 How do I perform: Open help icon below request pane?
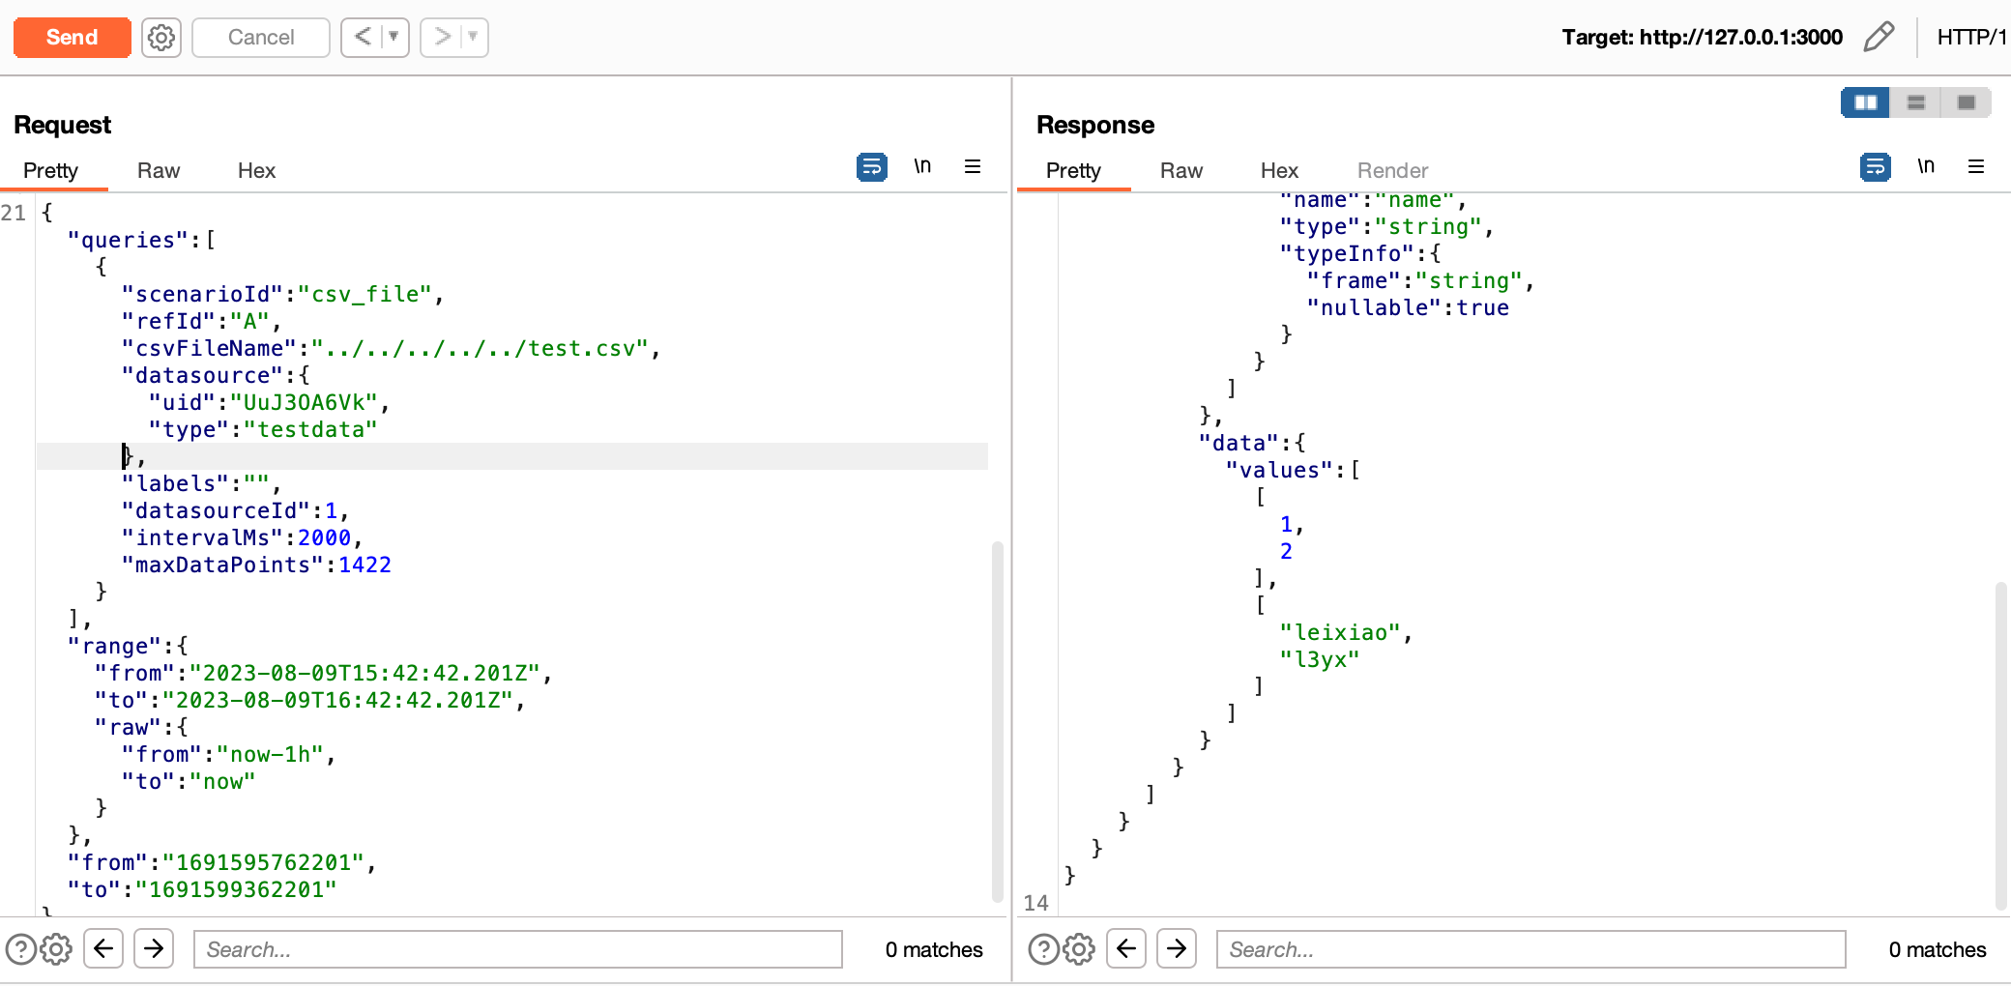point(20,949)
